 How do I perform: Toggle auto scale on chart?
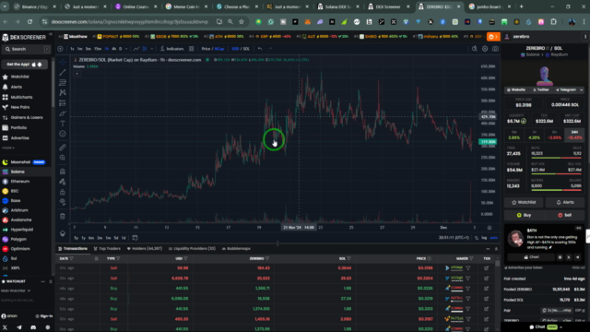(494, 238)
